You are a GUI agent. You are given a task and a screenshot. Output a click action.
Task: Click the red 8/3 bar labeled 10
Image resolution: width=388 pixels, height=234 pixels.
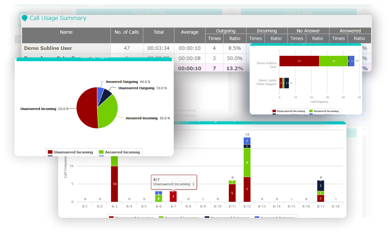pyautogui.click(x=114, y=184)
